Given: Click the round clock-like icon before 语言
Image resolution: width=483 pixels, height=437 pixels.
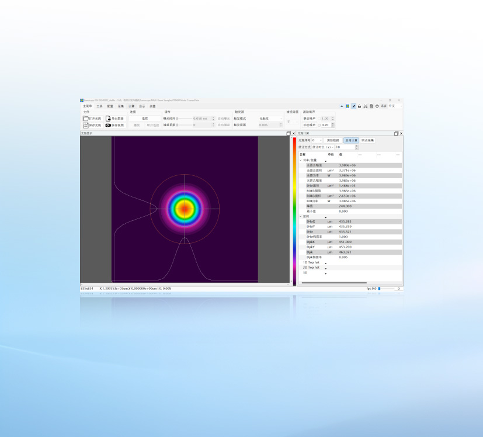Looking at the screenshot, I should (x=377, y=106).
